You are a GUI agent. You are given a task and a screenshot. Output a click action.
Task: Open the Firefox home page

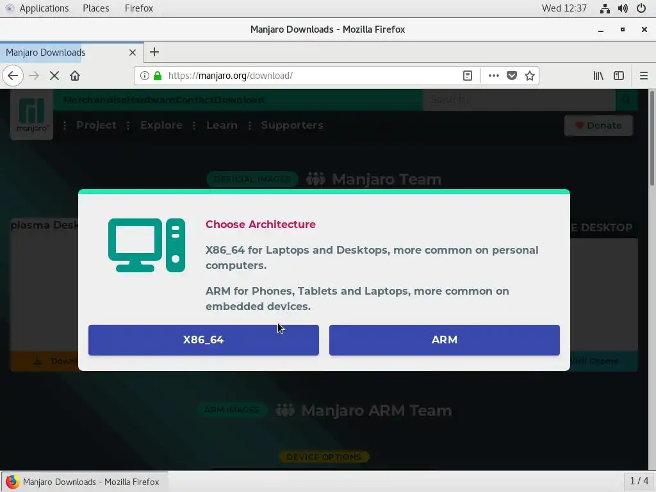click(x=75, y=76)
